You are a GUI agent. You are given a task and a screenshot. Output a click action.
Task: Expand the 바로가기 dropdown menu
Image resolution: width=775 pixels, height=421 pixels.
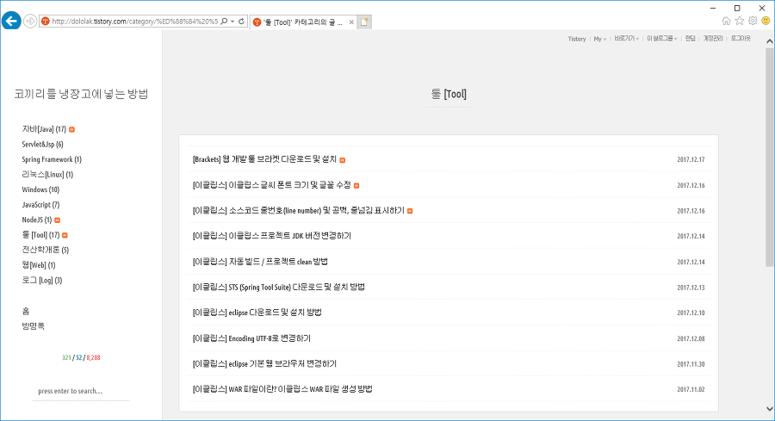[626, 39]
